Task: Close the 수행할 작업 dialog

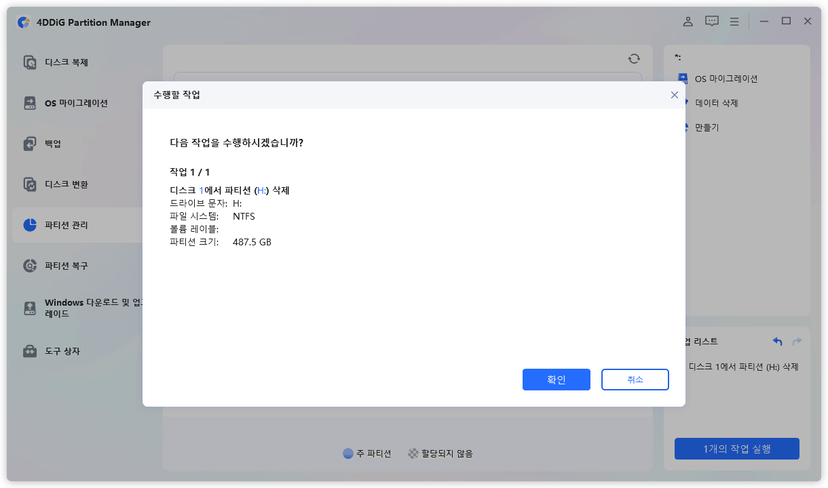Action: pyautogui.click(x=674, y=95)
